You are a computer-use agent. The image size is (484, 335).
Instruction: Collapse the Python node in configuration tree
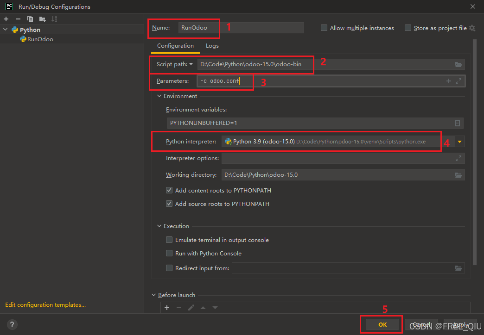5,30
